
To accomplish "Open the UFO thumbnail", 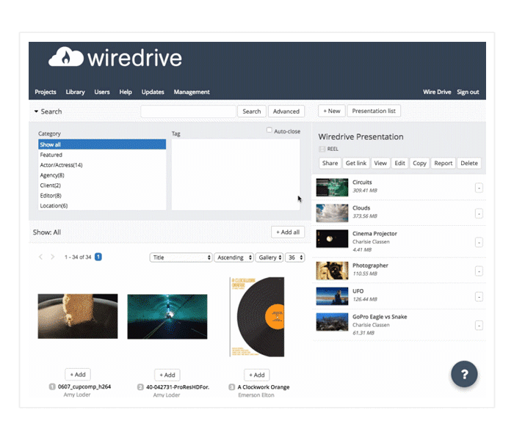I will [x=332, y=296].
